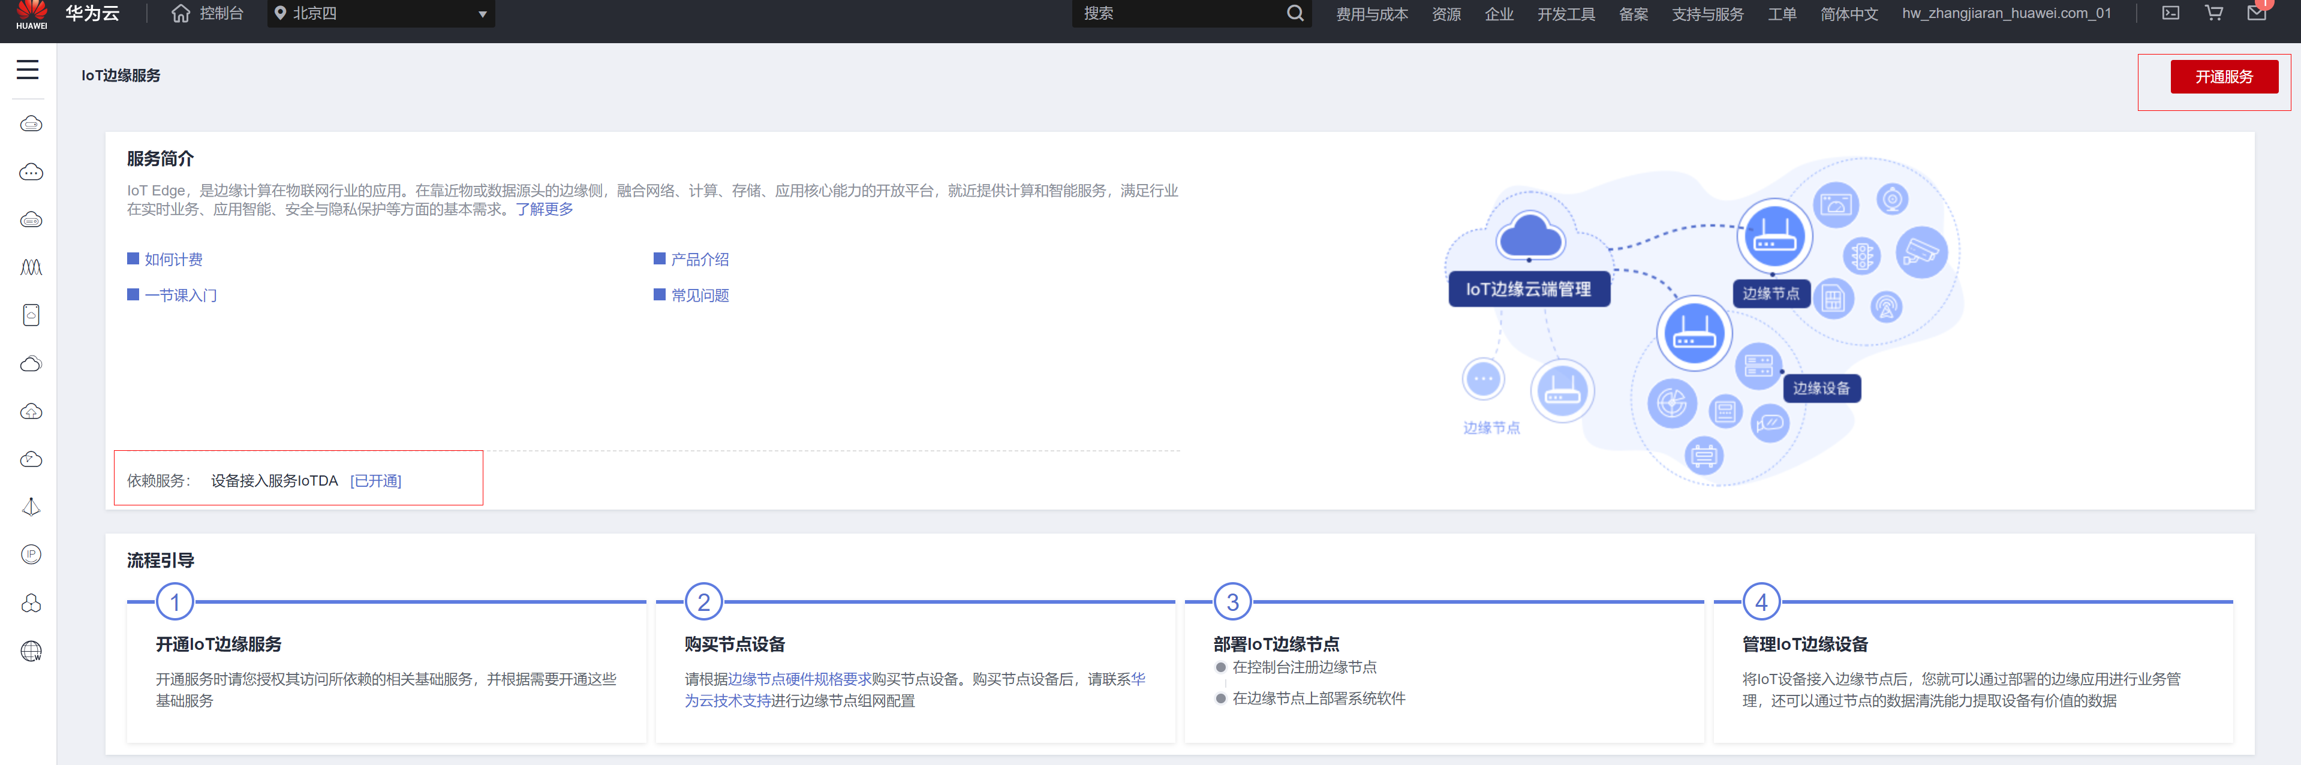Open 费用与成本 menu

[x=1371, y=14]
